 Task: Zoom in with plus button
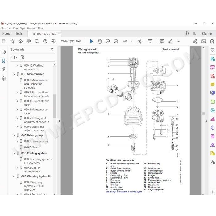(116, 41)
